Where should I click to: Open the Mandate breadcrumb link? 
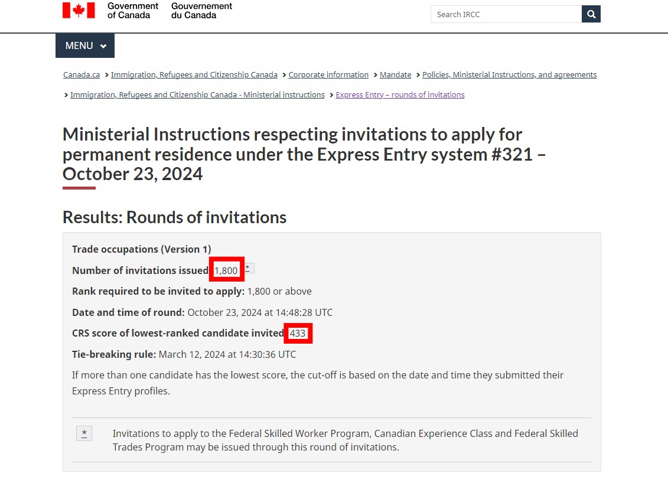point(395,74)
